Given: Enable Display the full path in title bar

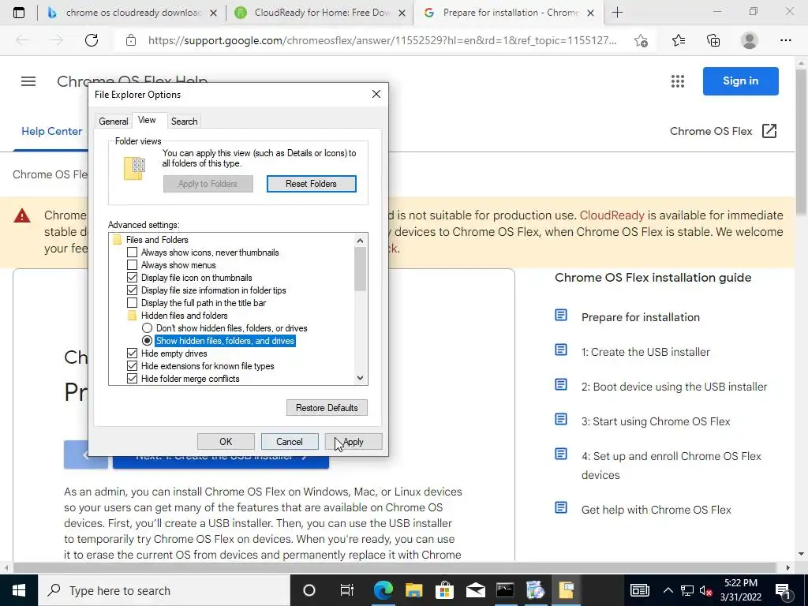Looking at the screenshot, I should coord(132,302).
